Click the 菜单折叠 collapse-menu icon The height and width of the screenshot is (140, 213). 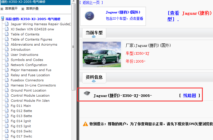point(23,9)
